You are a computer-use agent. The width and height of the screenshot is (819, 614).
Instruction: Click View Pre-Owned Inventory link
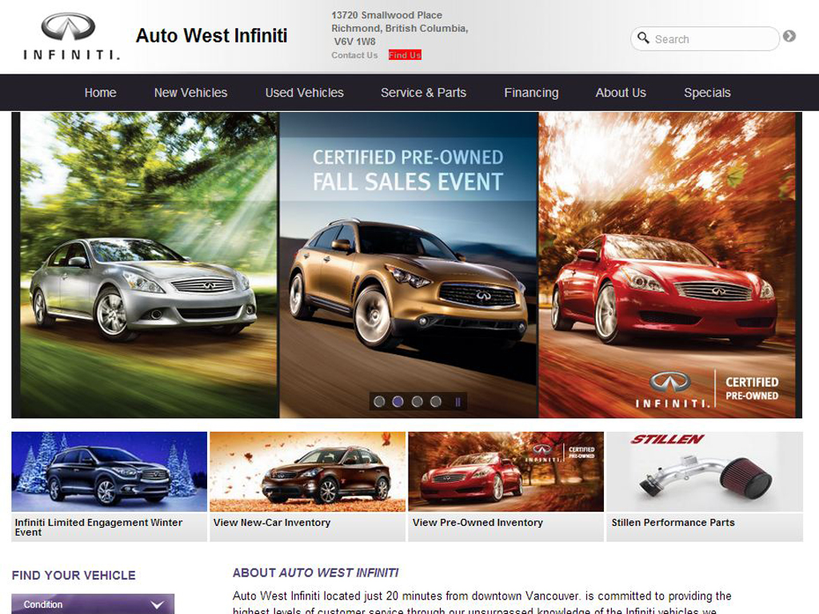click(478, 522)
